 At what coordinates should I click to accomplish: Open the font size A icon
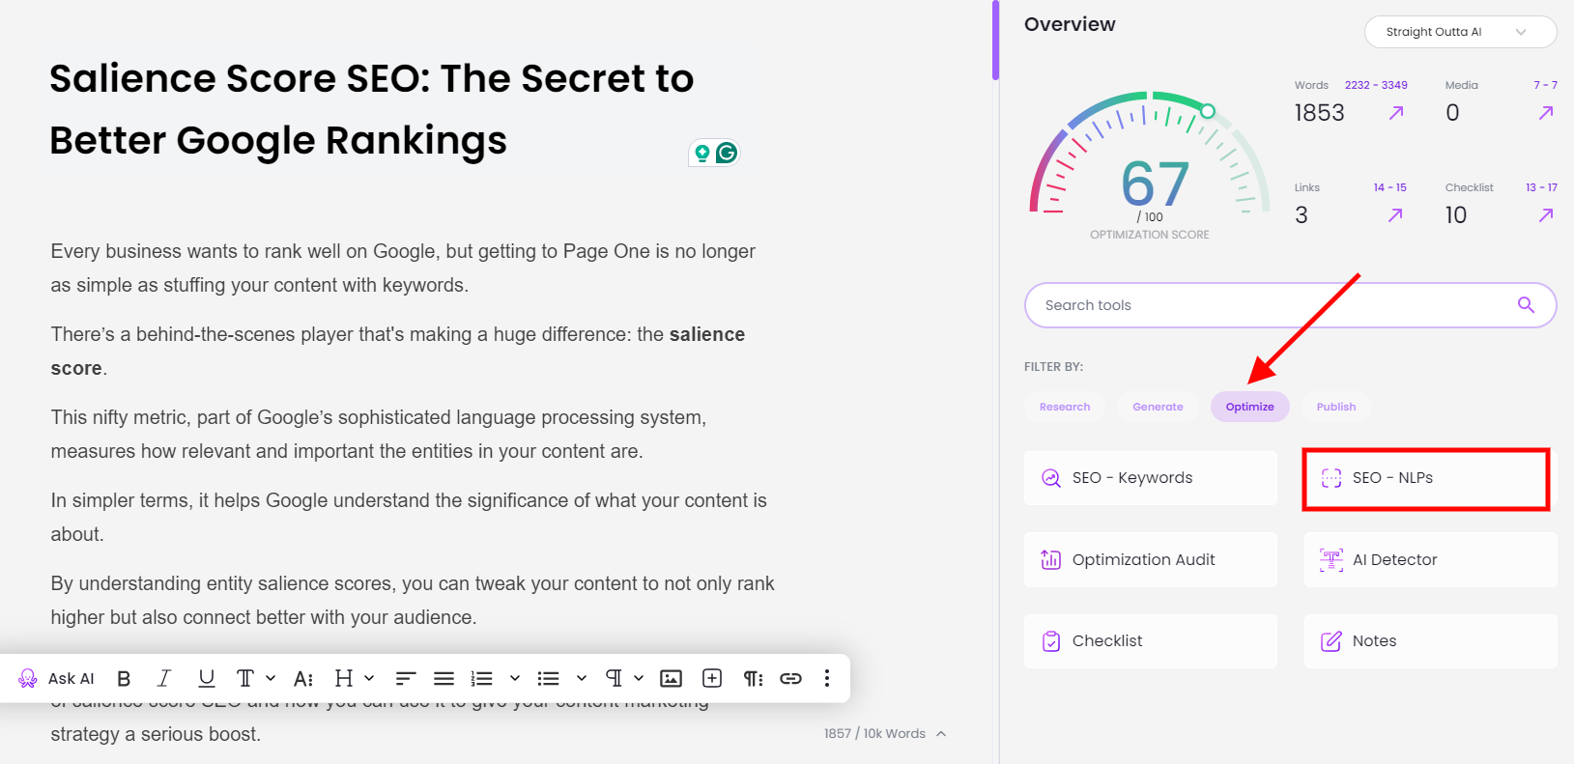(303, 678)
